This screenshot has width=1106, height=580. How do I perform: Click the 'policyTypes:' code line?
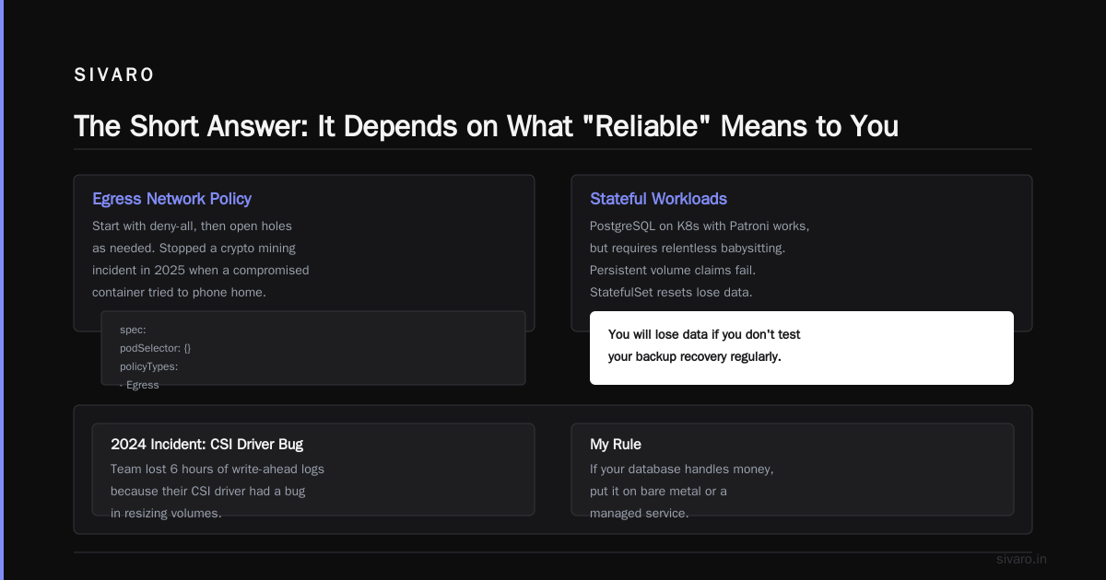[x=149, y=366]
